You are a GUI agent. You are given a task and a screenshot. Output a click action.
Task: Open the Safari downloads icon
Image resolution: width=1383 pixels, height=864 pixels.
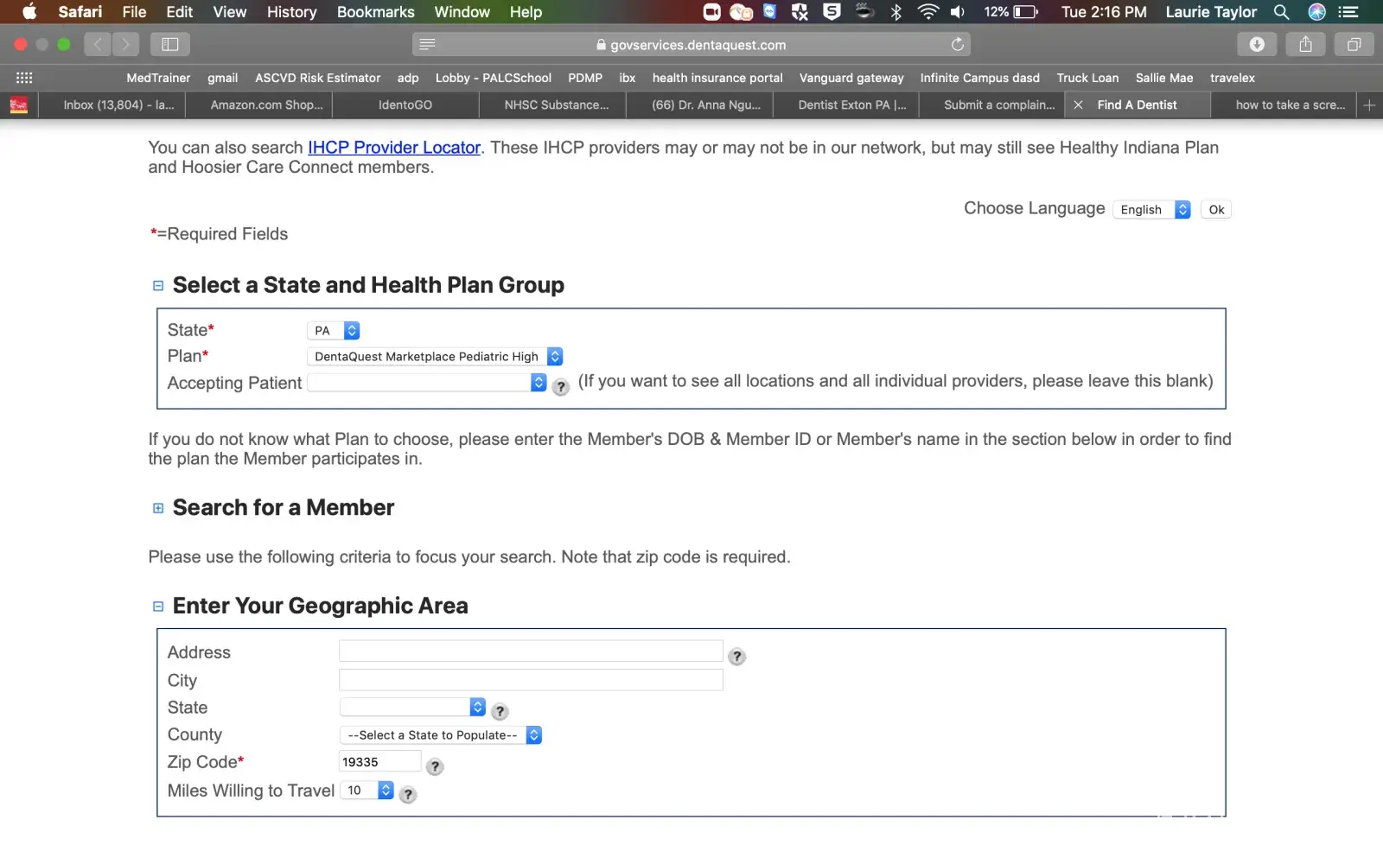[1257, 44]
